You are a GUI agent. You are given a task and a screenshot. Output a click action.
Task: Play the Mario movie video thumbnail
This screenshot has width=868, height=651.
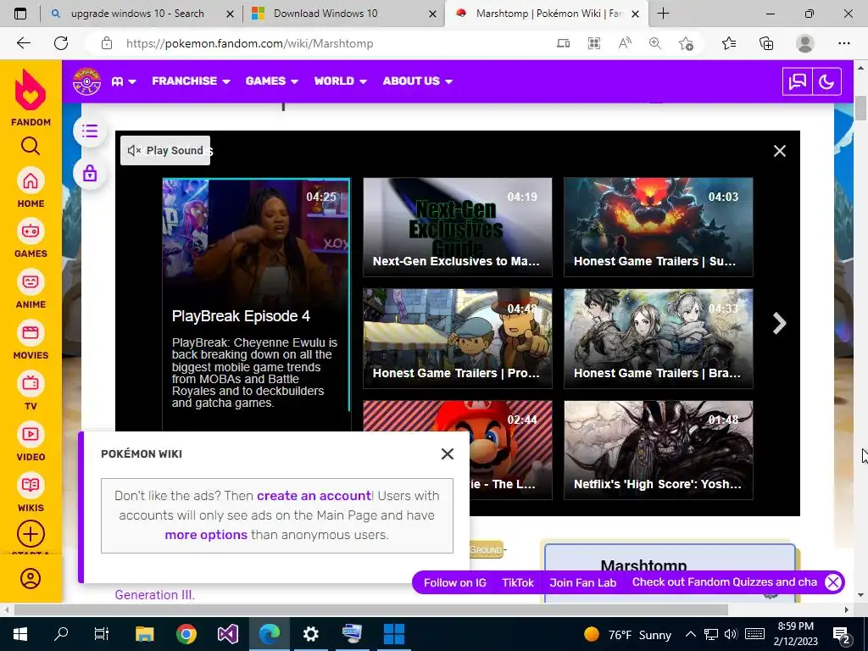click(510, 450)
